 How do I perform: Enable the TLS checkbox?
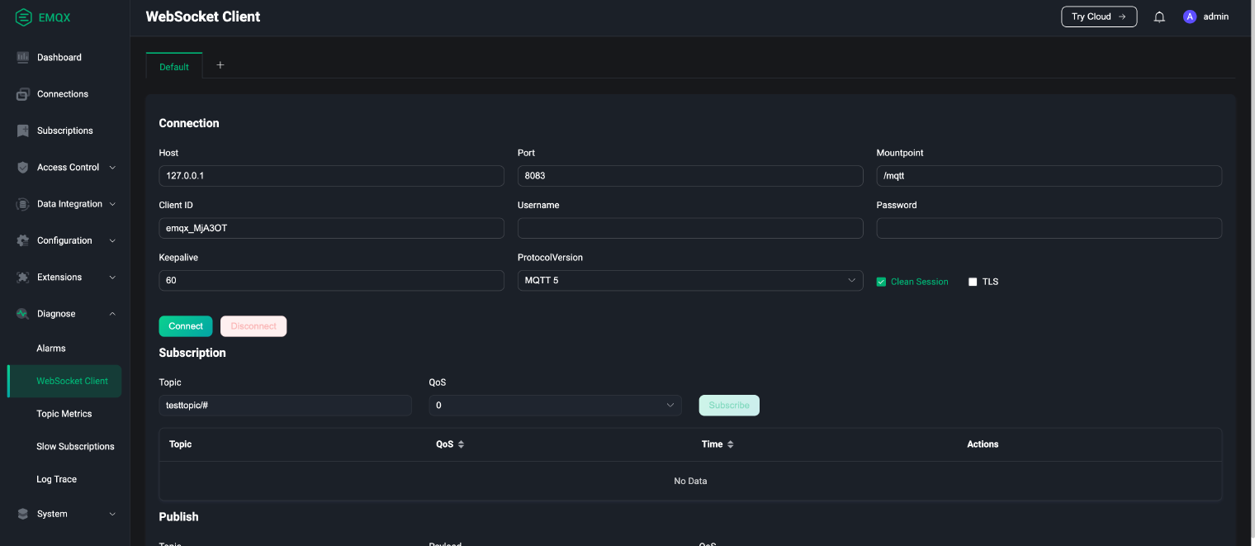click(973, 282)
